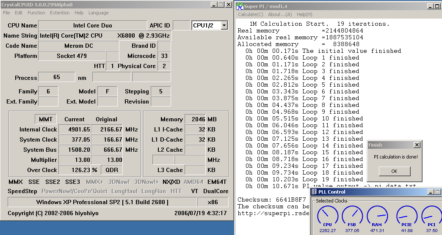Click the Name String field showing X6800
The height and width of the screenshot is (235, 442).
(105, 36)
